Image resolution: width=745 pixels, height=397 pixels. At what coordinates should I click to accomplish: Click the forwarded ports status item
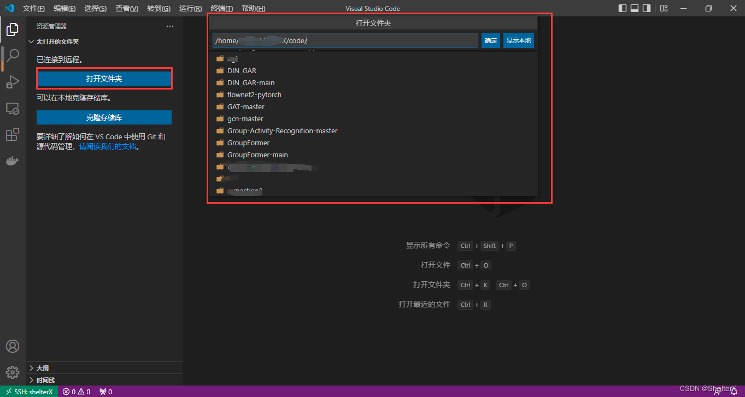(105, 392)
